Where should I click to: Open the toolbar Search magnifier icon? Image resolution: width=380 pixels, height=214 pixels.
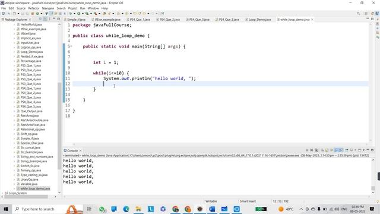click(358, 14)
